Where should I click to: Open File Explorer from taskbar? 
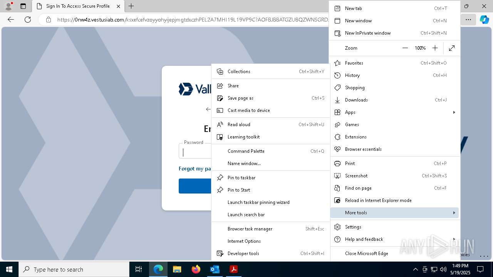click(x=177, y=269)
